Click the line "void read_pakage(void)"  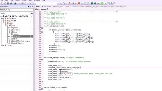54,26
